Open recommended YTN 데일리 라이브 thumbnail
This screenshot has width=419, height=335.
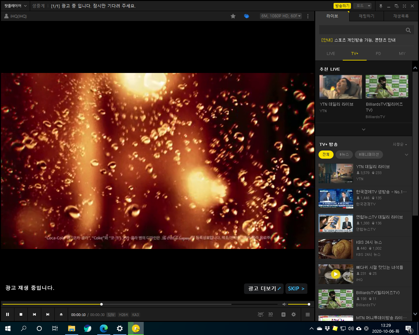coord(341,87)
